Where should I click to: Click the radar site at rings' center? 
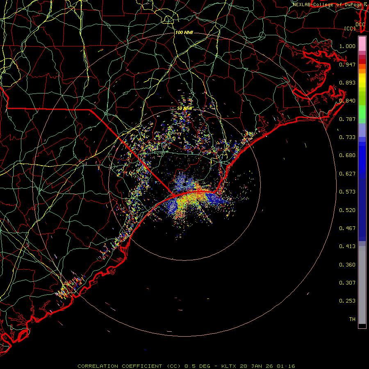(x=184, y=184)
